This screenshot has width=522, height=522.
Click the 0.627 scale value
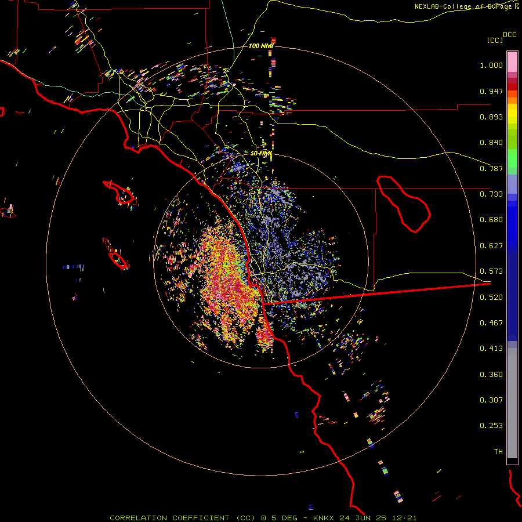[491, 246]
